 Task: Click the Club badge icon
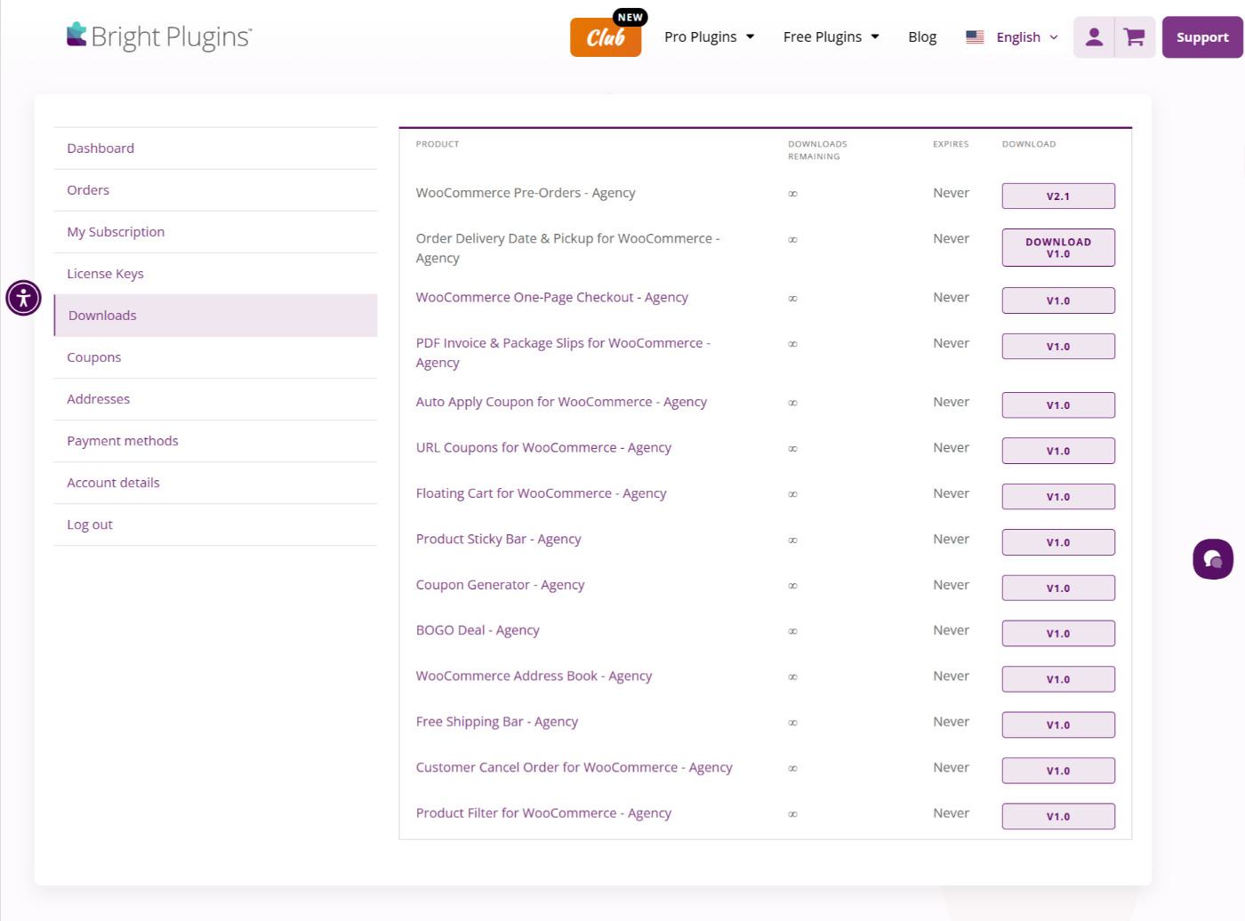[606, 37]
